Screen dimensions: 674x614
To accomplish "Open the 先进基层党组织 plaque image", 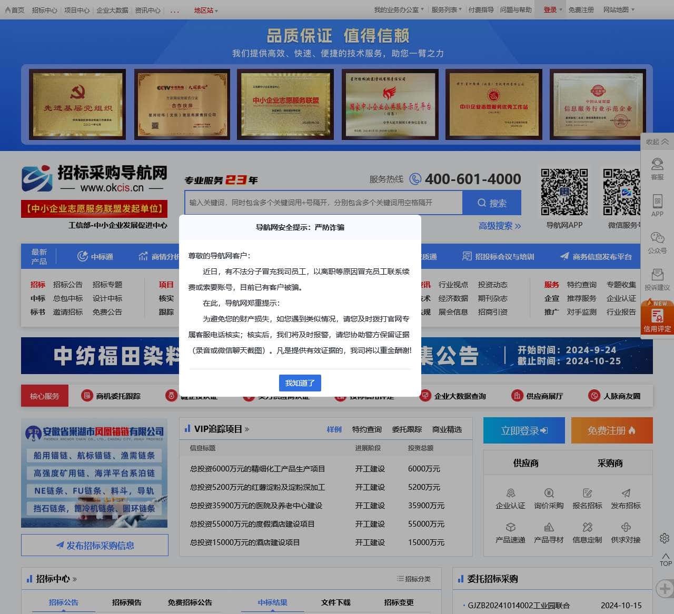I will (77, 105).
